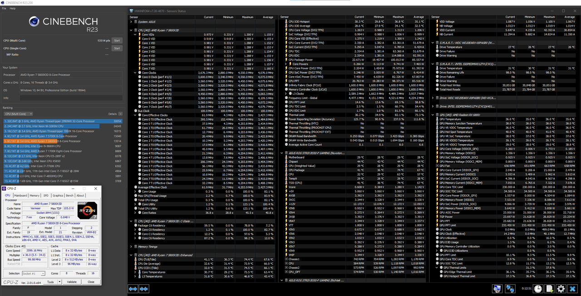Viewport: 581px width, 296px height.
Task: Collapse the ASUS ROG STRIX B550-F Nuvoton group
Action: click(x=282, y=153)
